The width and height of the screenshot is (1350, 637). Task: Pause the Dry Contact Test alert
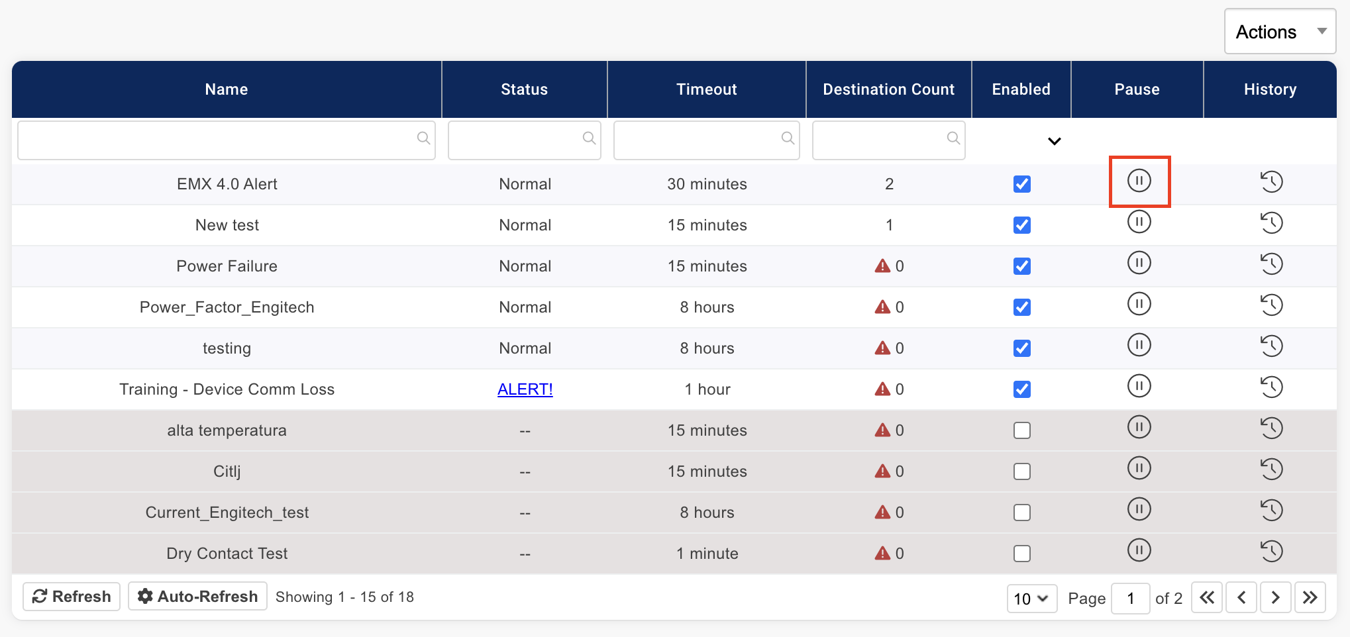coord(1139,550)
